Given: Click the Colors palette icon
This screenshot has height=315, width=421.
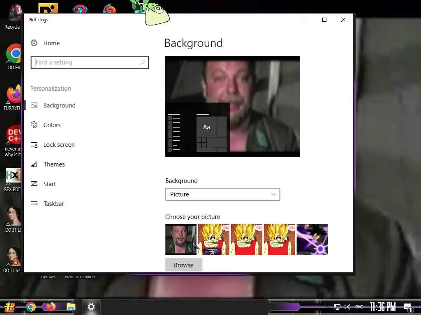Looking at the screenshot, I should click(34, 125).
